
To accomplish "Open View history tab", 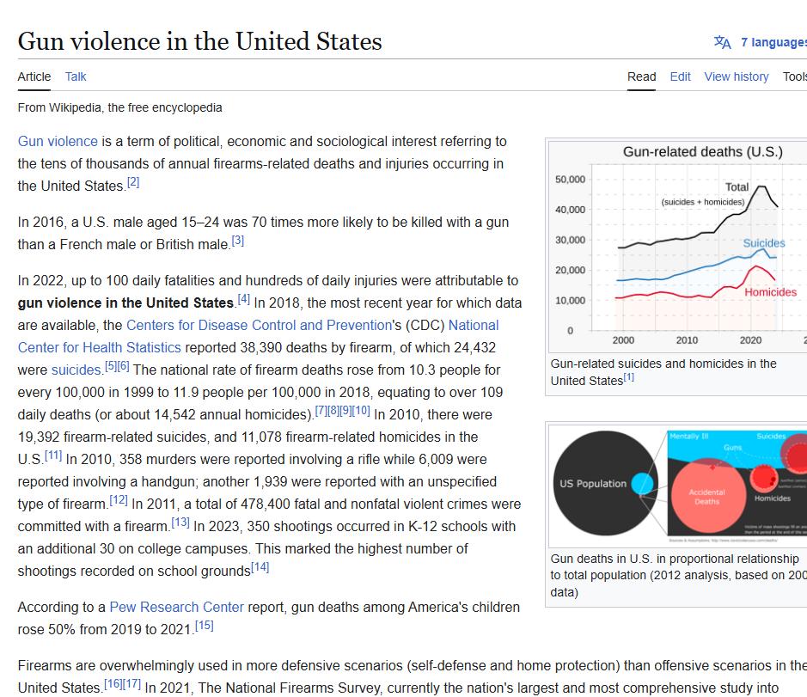I will [736, 76].
